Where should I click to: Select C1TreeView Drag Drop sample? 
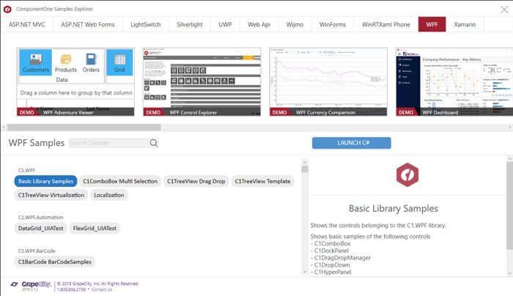(x=196, y=181)
